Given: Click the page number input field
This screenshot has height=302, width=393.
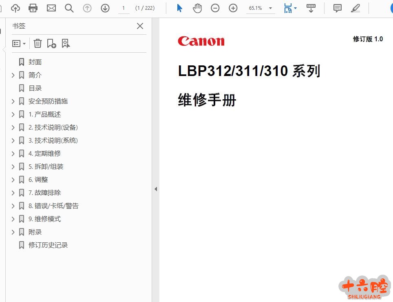Looking at the screenshot, I should (x=124, y=8).
